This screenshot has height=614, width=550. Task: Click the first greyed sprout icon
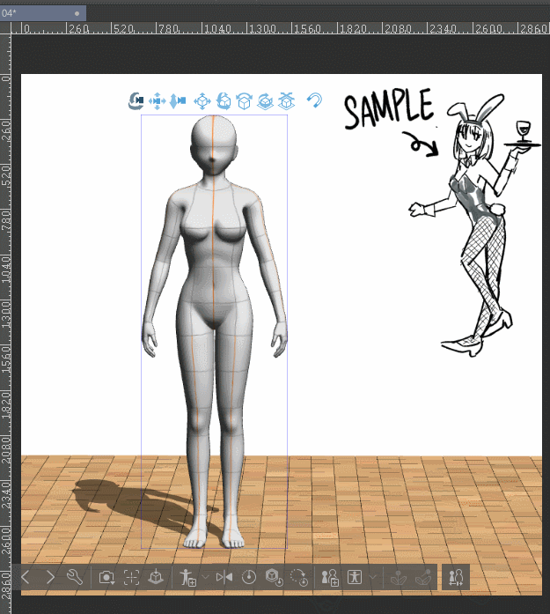pyautogui.click(x=399, y=578)
